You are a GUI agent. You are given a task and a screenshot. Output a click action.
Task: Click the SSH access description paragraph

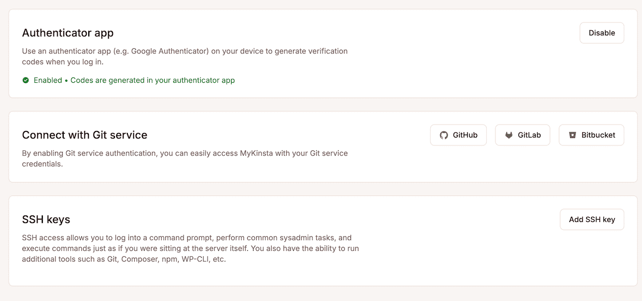pyautogui.click(x=190, y=249)
